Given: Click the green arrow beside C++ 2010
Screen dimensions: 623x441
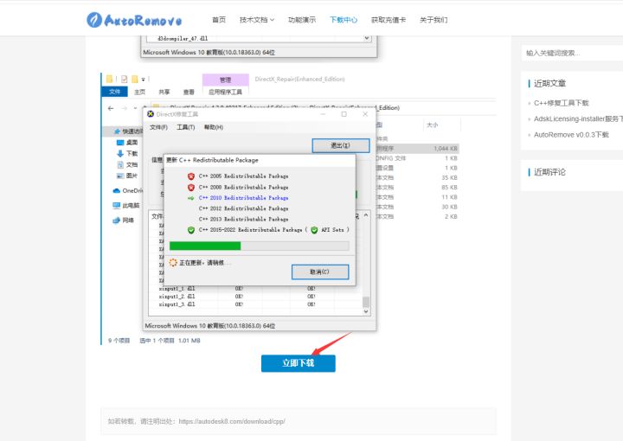Looking at the screenshot, I should [x=191, y=198].
